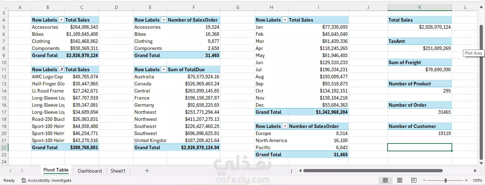
Task: Click the 100% zoom level button
Action: 477,180
